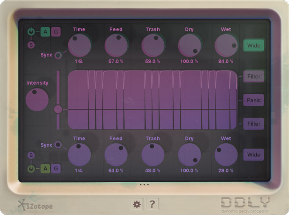
Task: Open help with the question mark icon
Action: pos(152,204)
